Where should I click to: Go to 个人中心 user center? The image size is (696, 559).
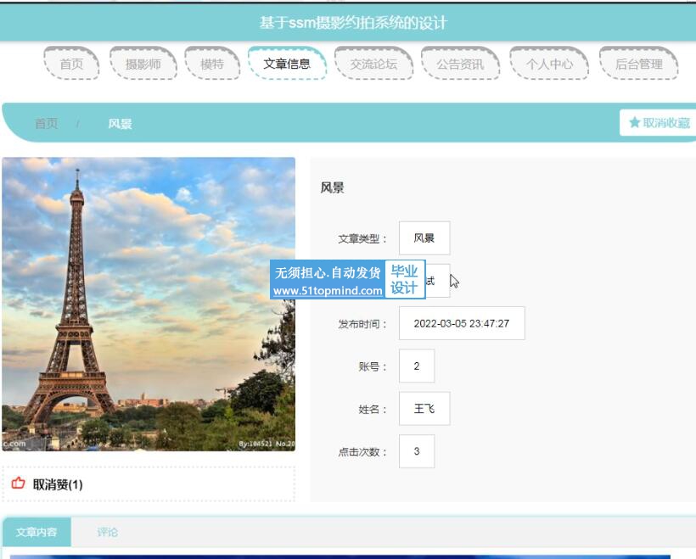[x=549, y=64]
